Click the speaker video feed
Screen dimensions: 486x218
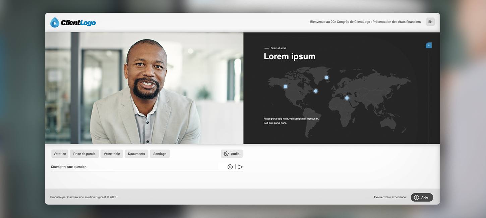[x=144, y=88]
